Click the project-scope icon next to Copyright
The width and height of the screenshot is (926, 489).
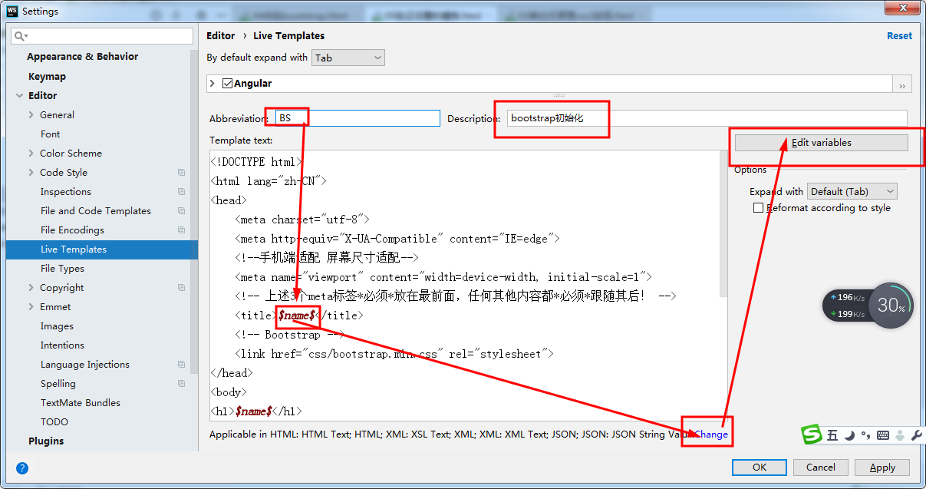pos(182,288)
